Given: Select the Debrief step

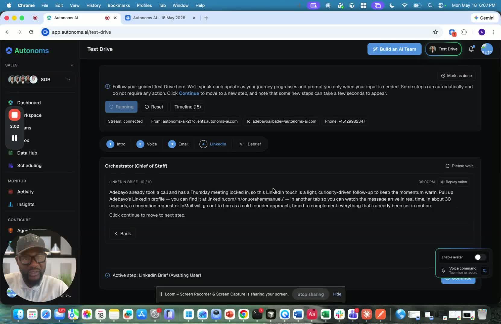Looking at the screenshot, I should click(x=250, y=144).
